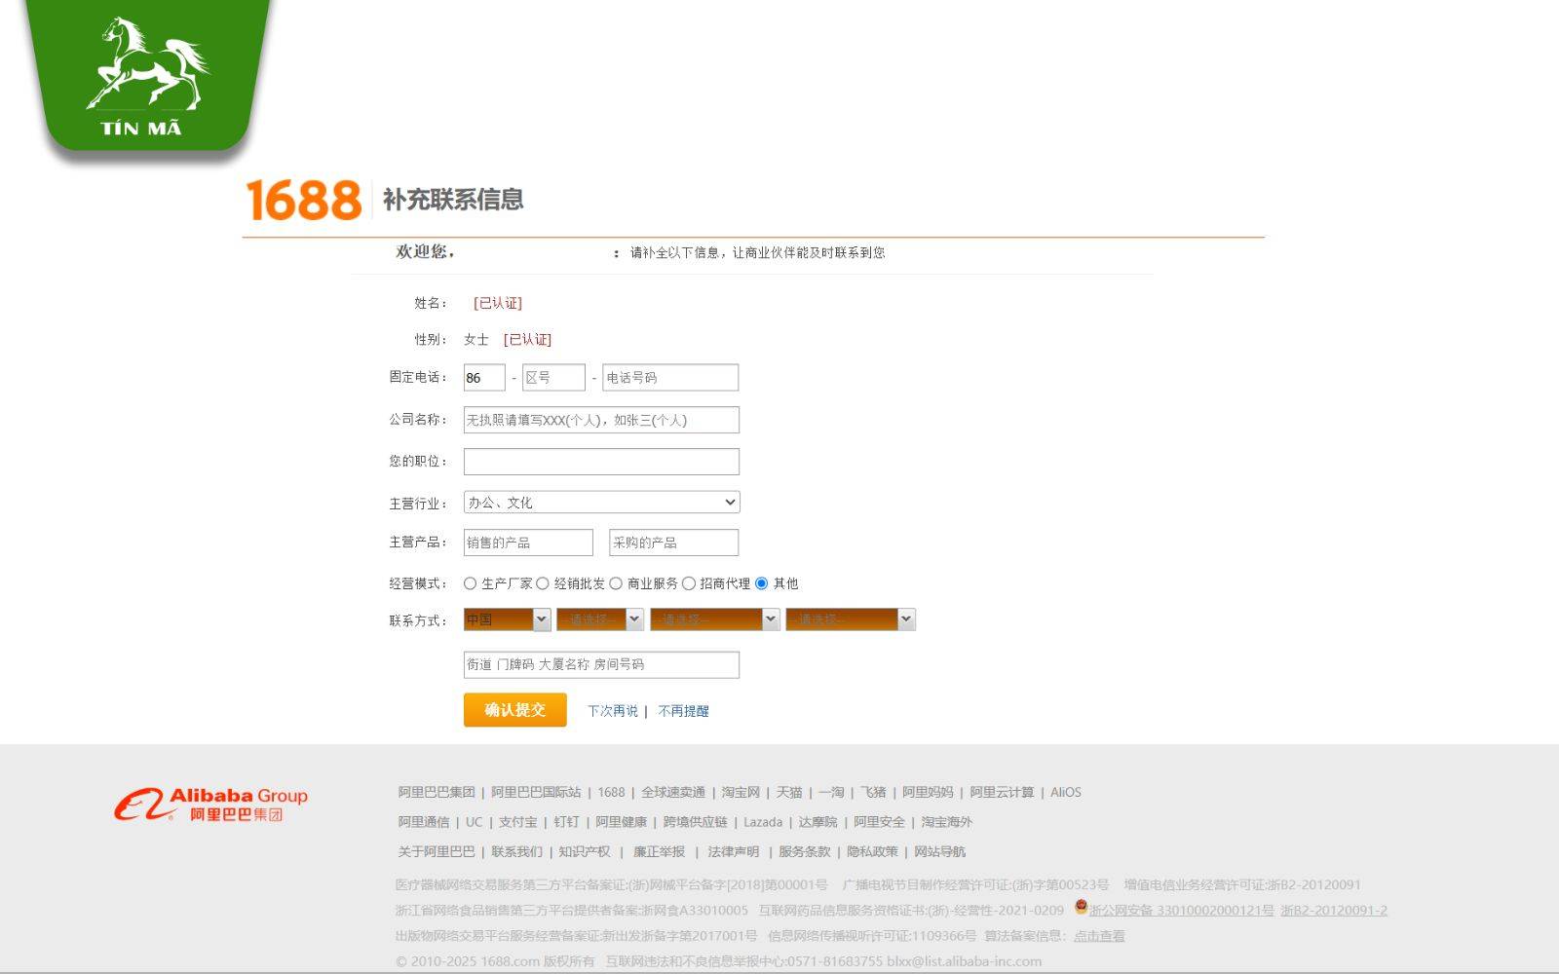The image size is (1559, 974).
Task: Select the 其他 radio button
Action: pos(762,583)
